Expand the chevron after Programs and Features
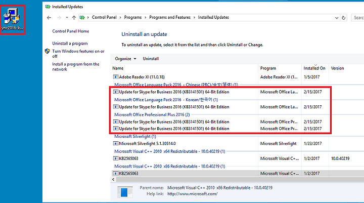The height and width of the screenshot is (203, 364). click(x=194, y=17)
